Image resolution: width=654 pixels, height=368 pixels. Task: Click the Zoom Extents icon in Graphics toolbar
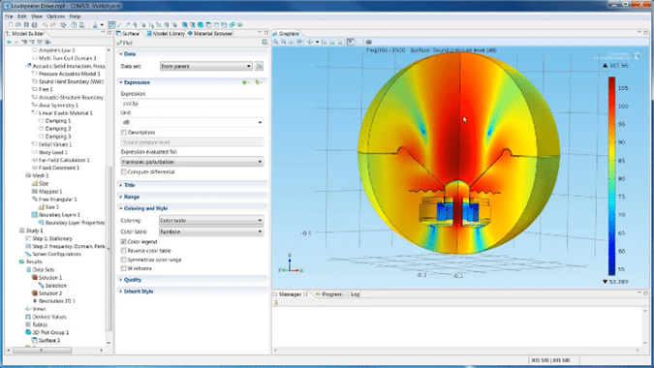click(299, 42)
